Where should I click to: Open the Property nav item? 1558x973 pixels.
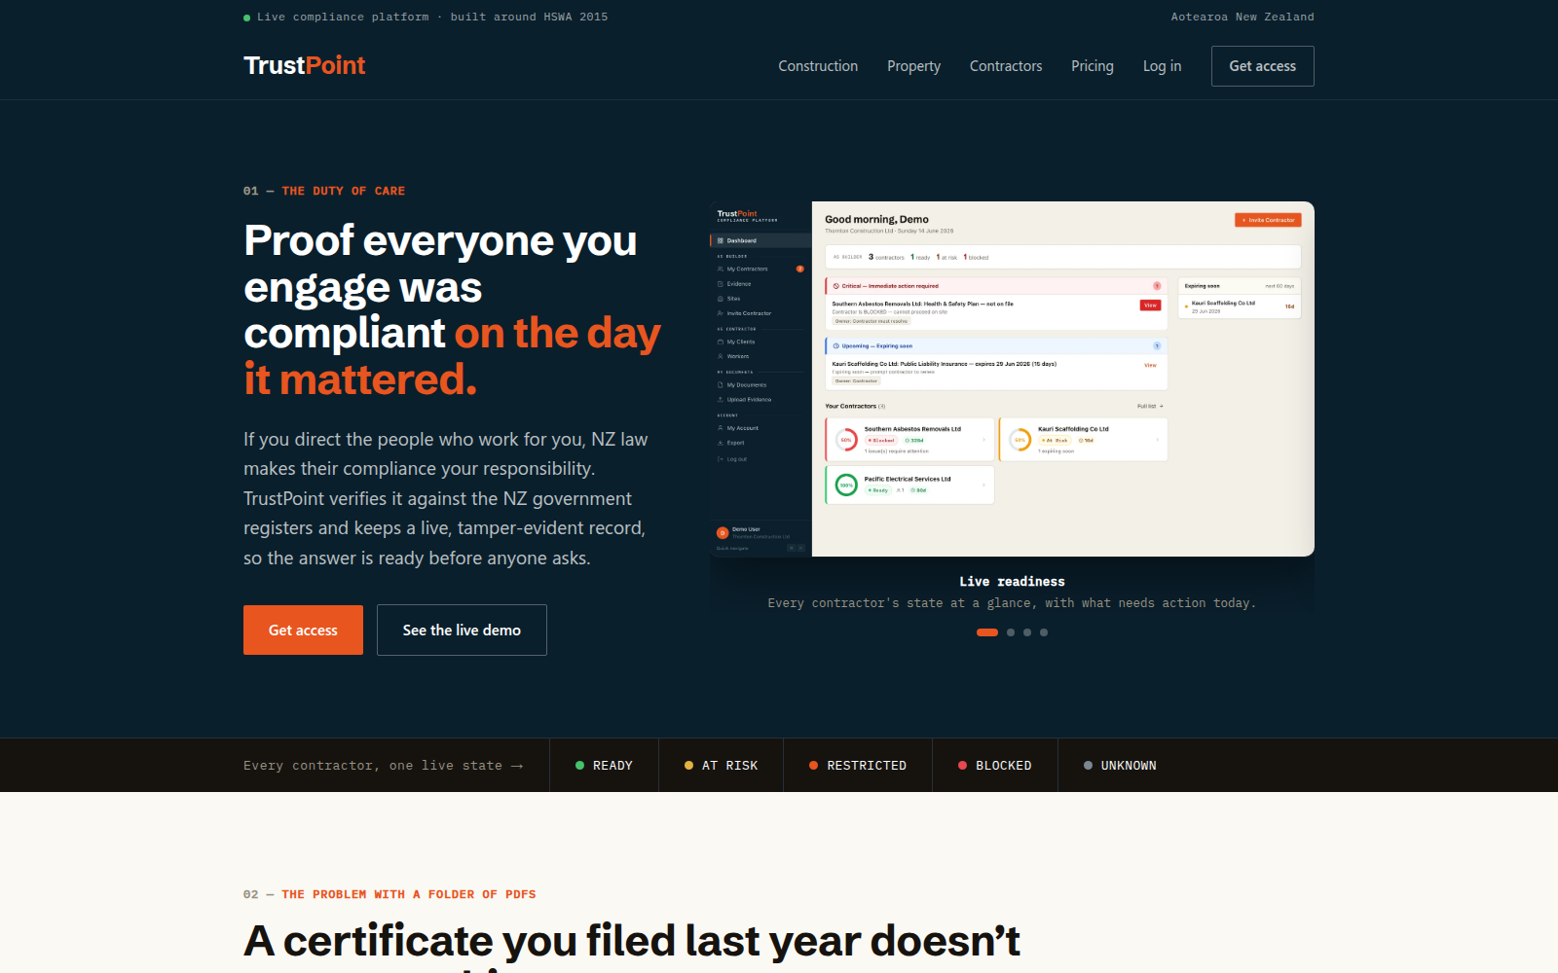coord(913,66)
